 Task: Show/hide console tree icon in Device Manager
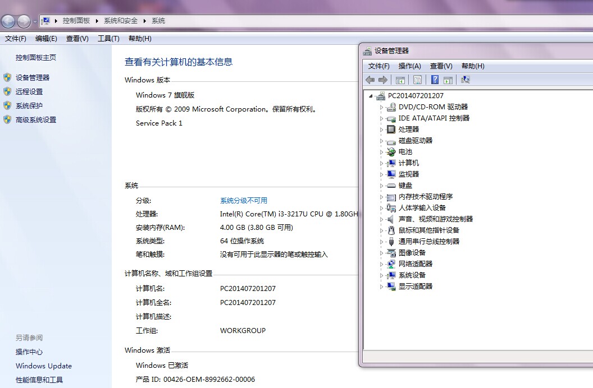[400, 80]
